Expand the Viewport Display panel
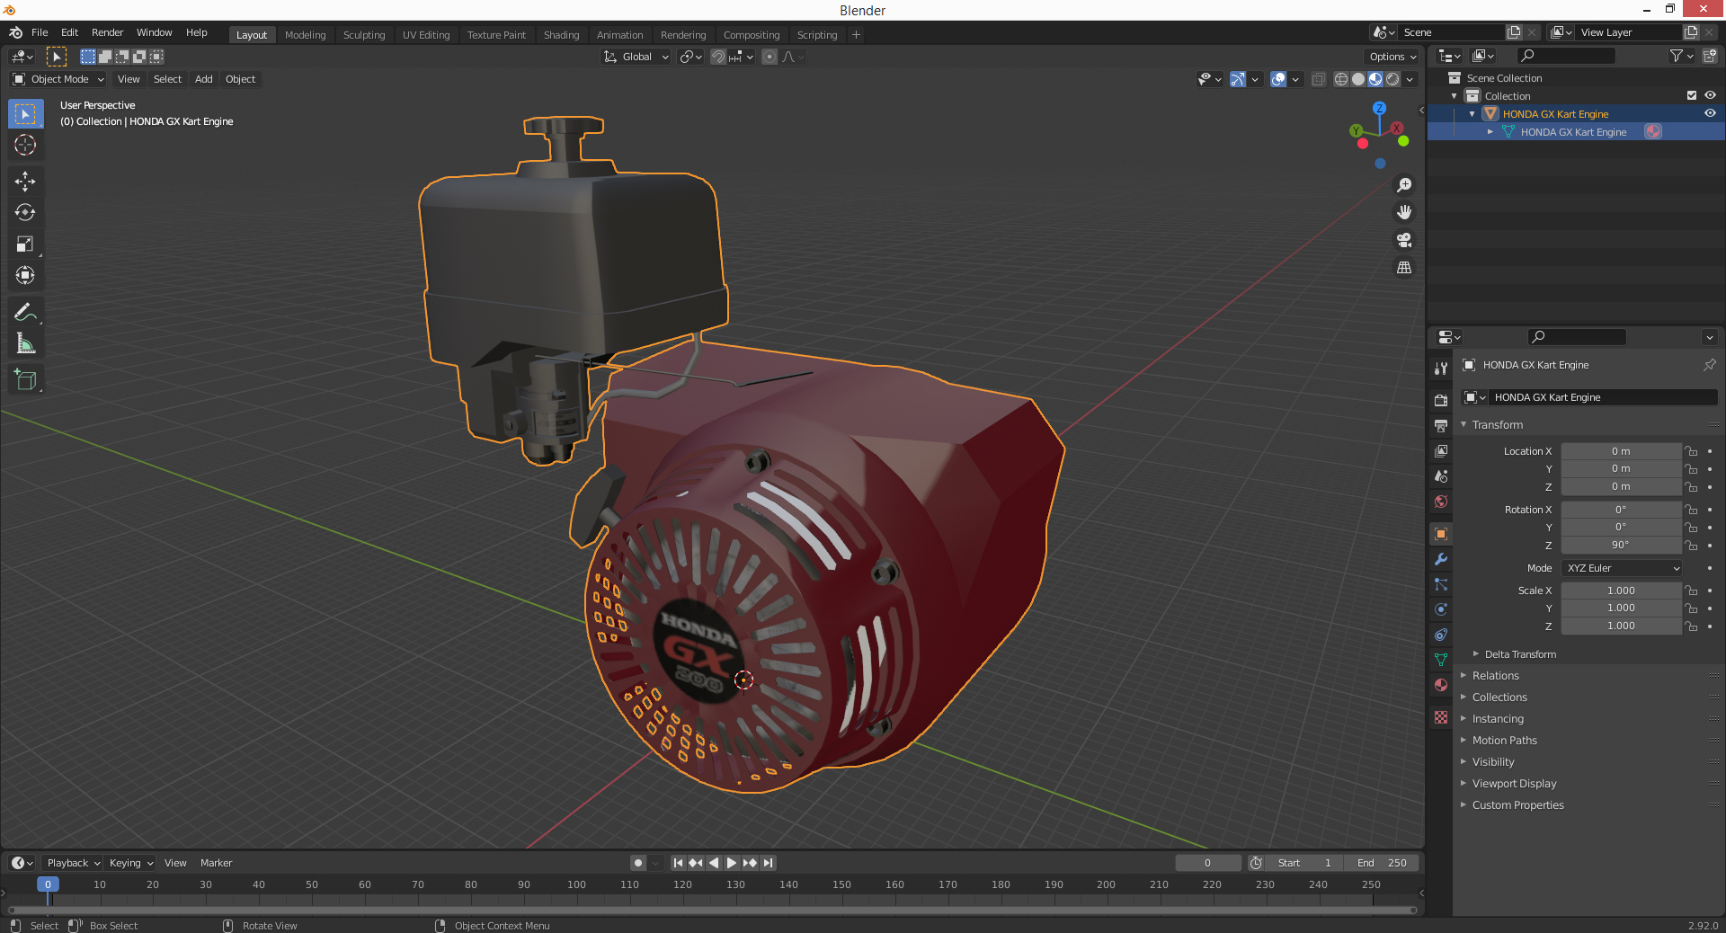The width and height of the screenshot is (1726, 933). pyautogui.click(x=1514, y=784)
